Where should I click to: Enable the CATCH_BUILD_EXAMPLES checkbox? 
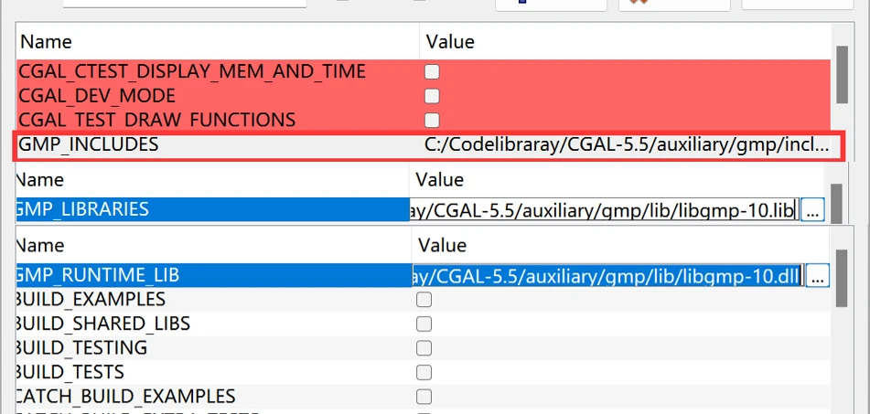coord(424,397)
